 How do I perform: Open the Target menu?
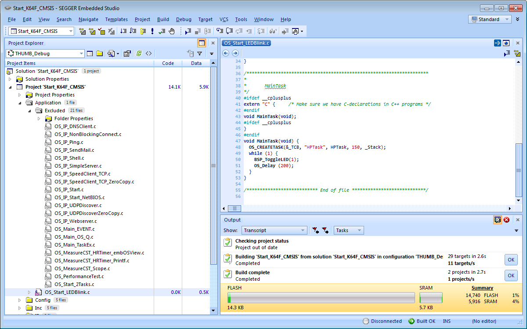206,19
